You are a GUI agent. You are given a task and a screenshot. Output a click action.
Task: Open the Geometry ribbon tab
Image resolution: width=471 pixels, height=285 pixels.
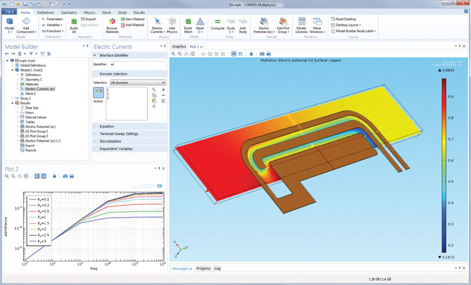[69, 12]
